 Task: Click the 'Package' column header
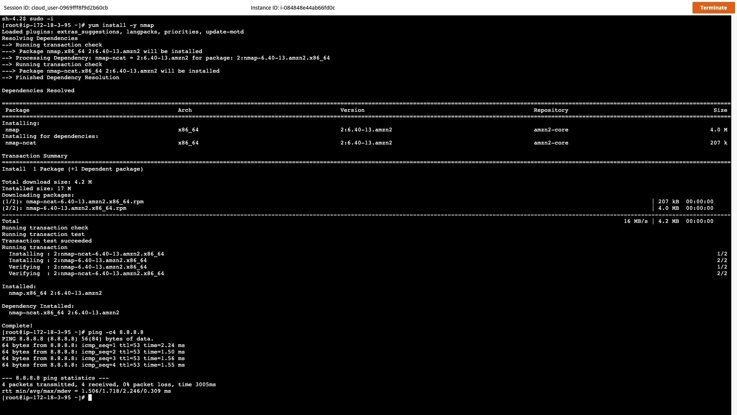(x=17, y=110)
